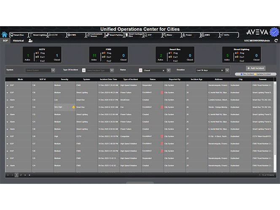The width and height of the screenshot is (280, 210).
Task: Expand row for Alarm Id 134
Action: click(7, 100)
